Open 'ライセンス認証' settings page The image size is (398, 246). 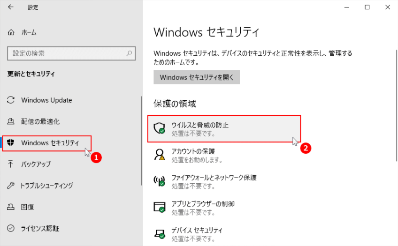tap(40, 229)
